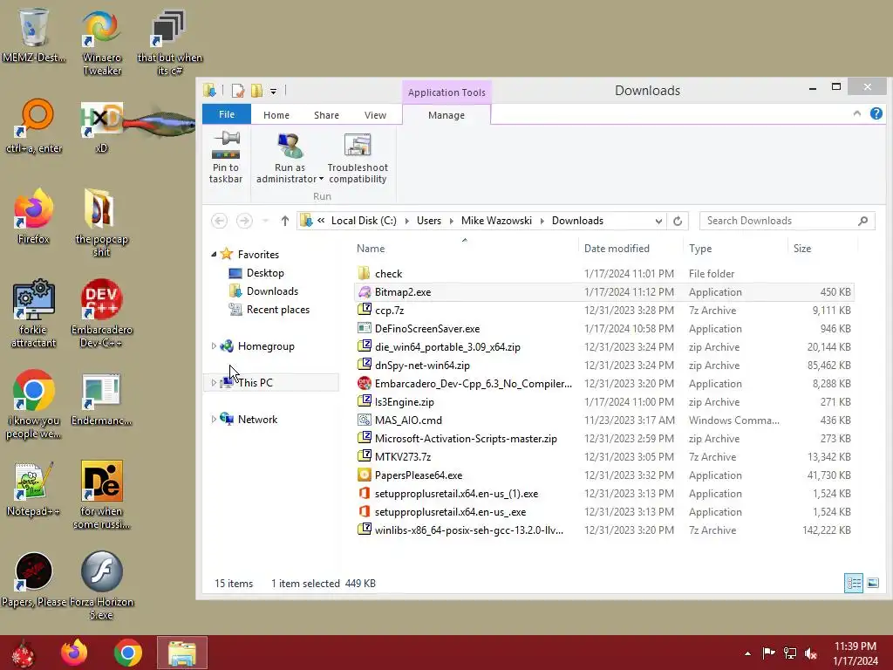The height and width of the screenshot is (670, 893).
Task: Open the MEMZ-Dest... recycle bin desktop icon
Action: tap(34, 35)
